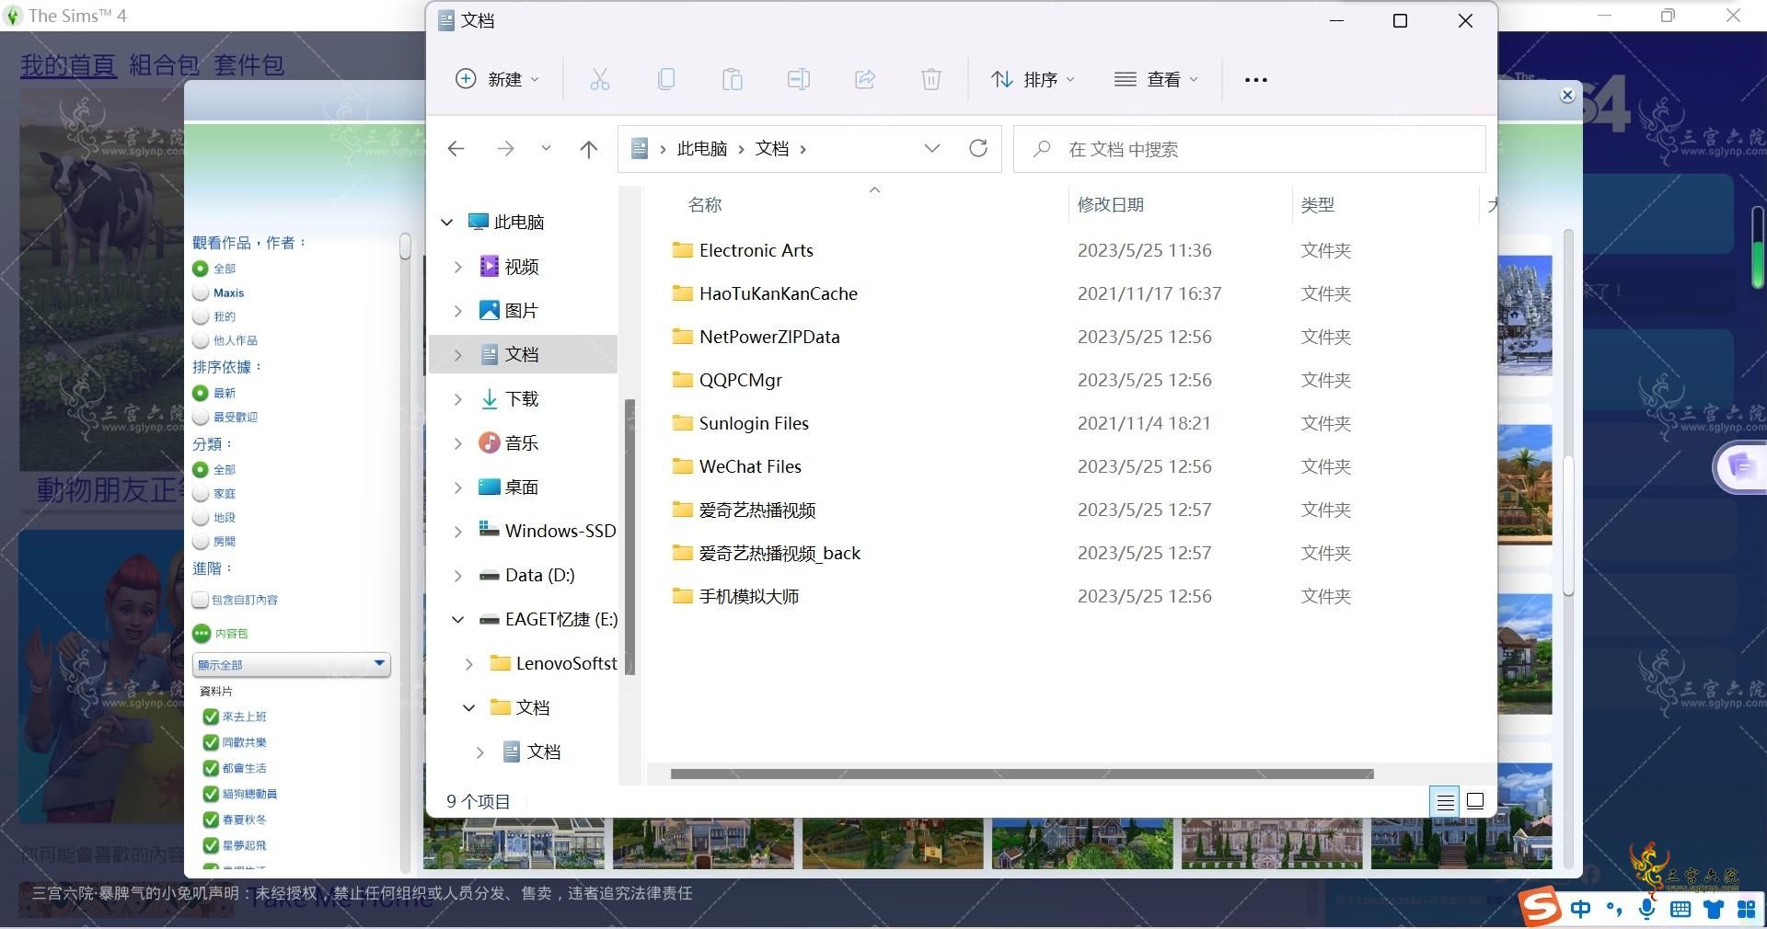Open 我的首頁 tab in The Sims 4

pyautogui.click(x=69, y=64)
